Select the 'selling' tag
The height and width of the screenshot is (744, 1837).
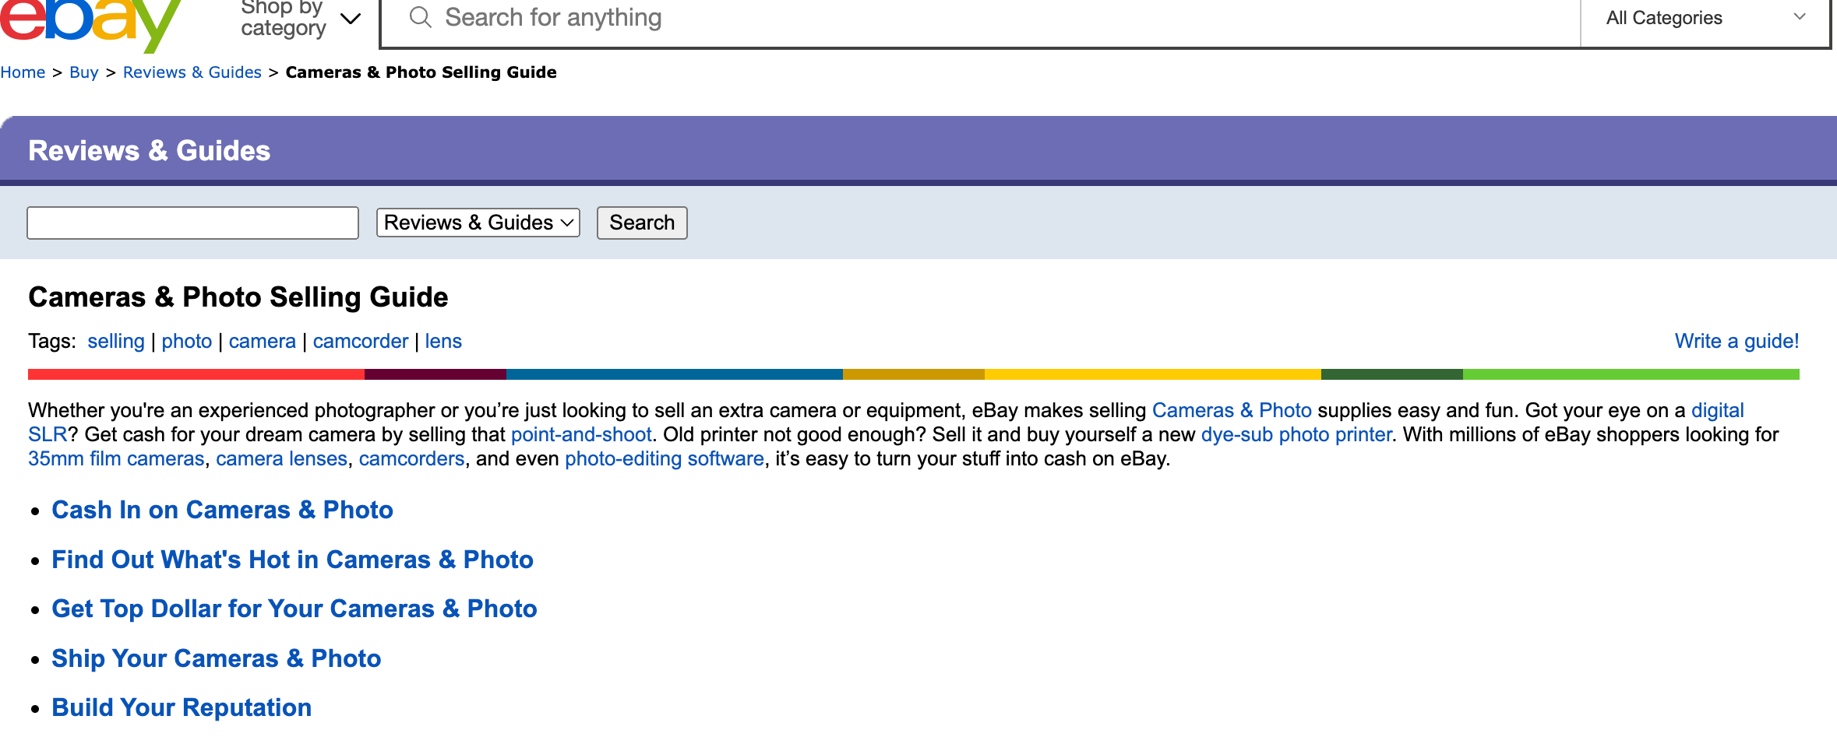(116, 342)
